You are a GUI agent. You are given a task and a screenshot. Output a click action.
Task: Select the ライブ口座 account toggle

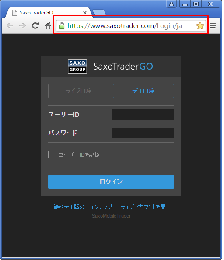tap(79, 91)
